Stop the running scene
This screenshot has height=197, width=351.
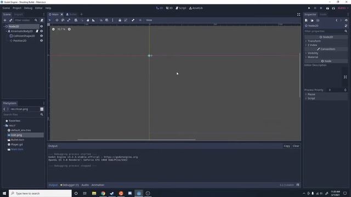pos(321,8)
